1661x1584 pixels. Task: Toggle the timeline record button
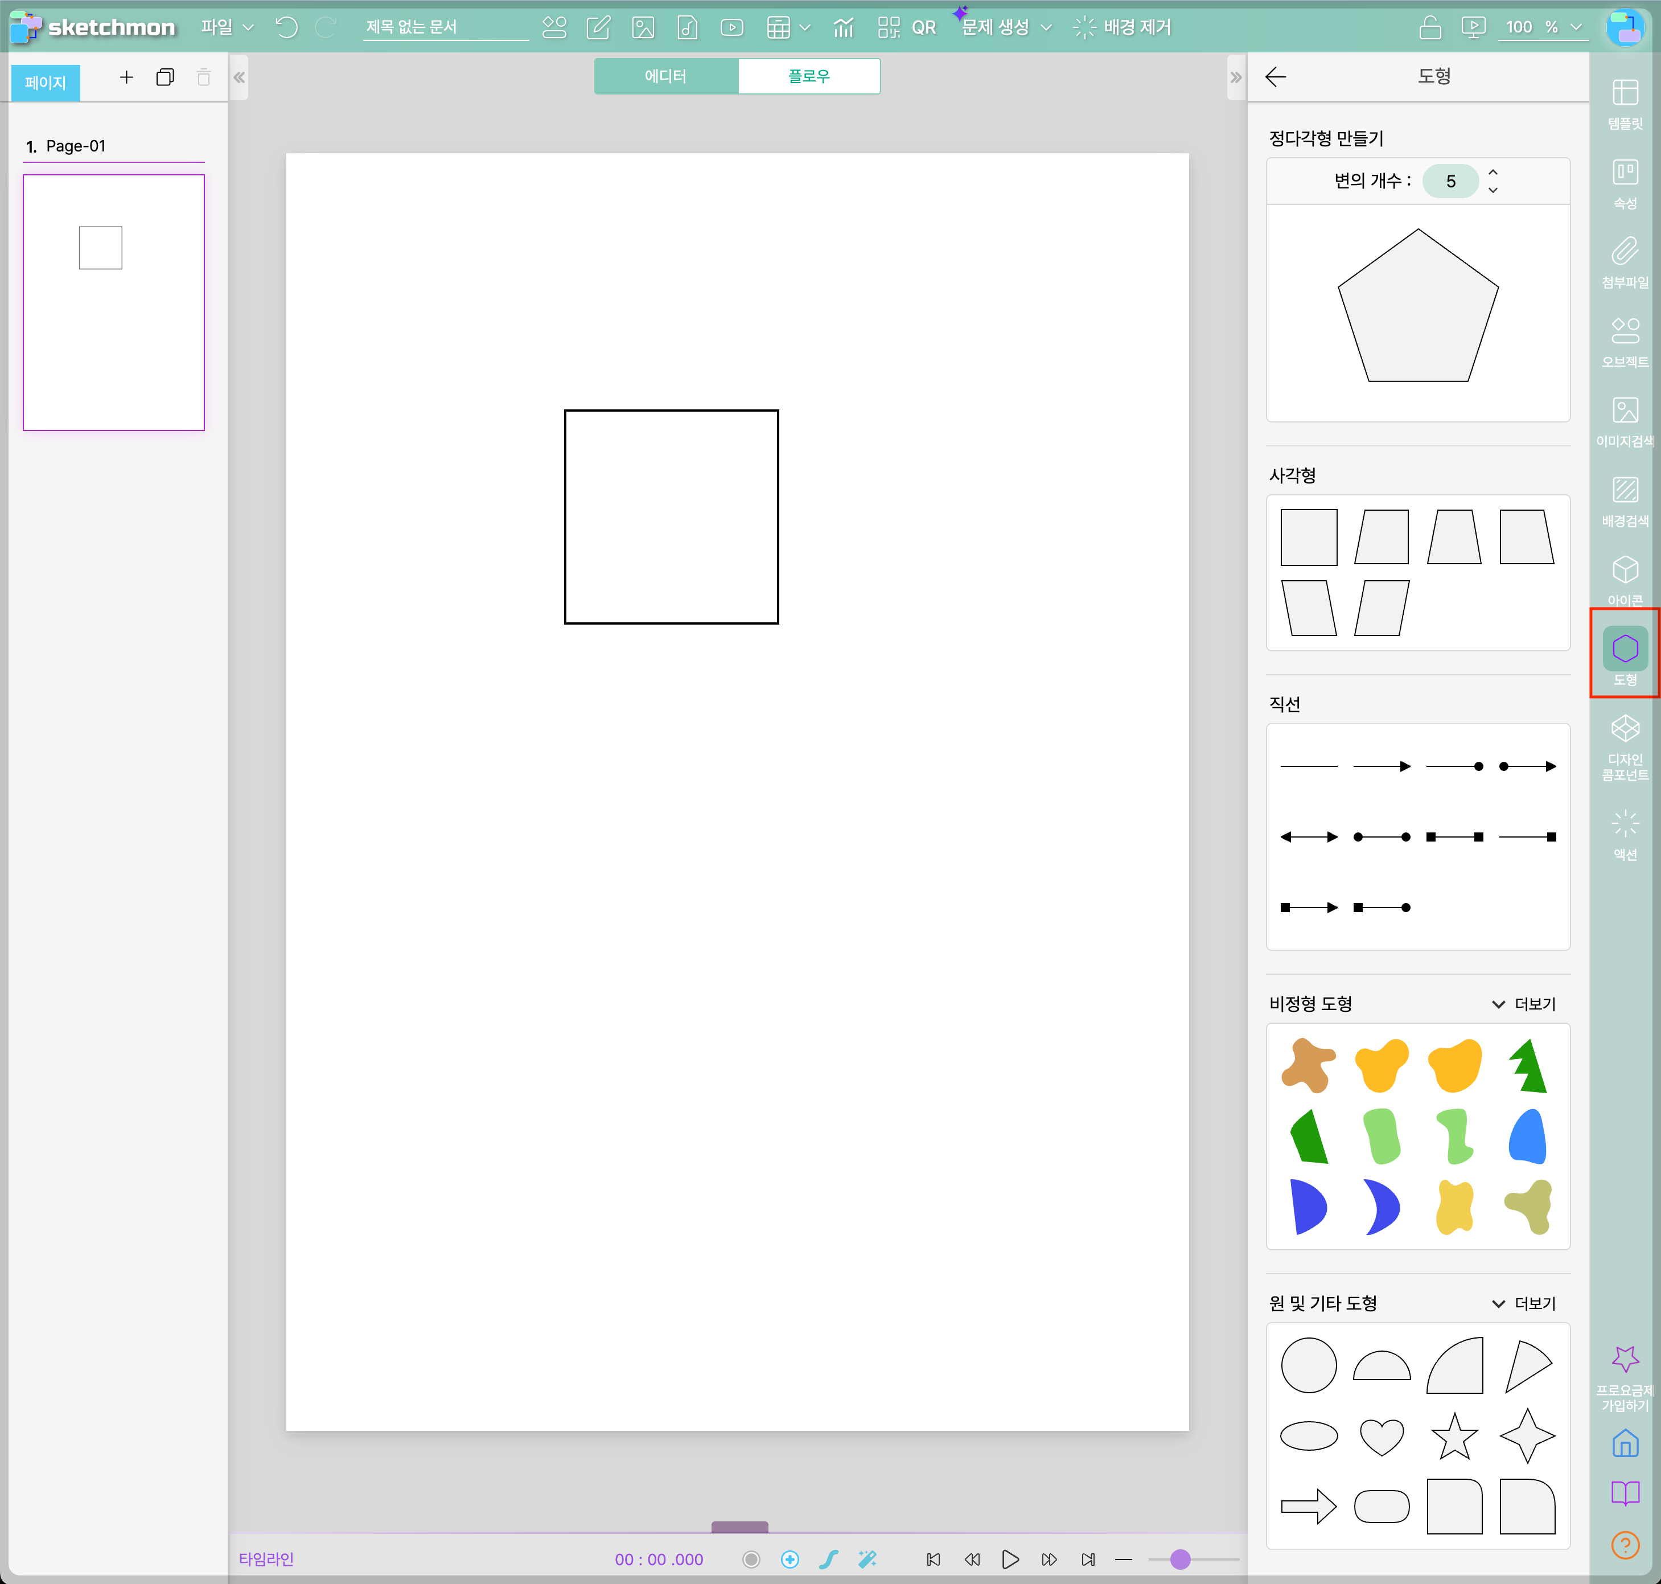point(750,1559)
